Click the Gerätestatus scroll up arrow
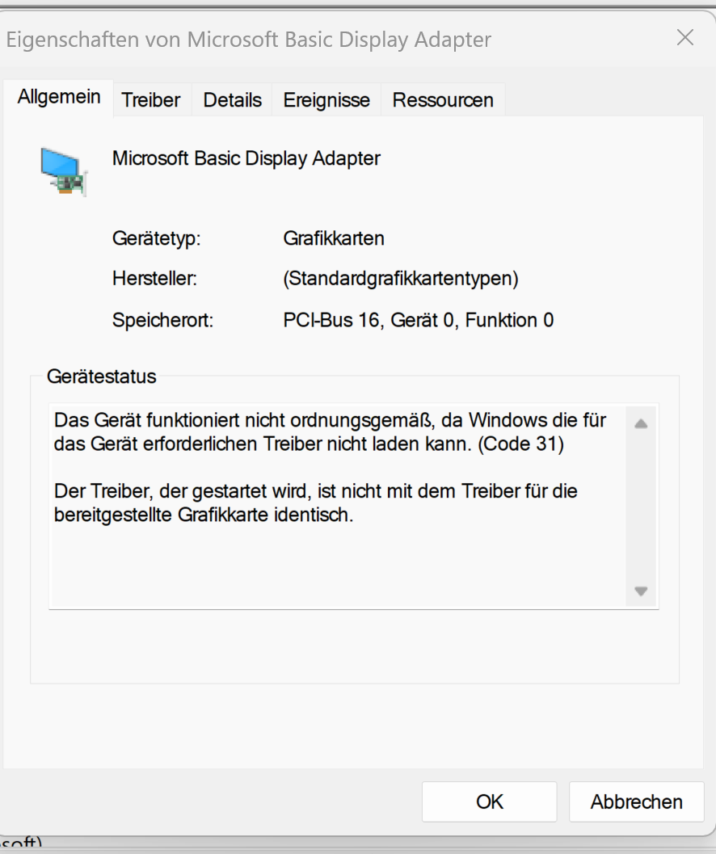This screenshot has width=716, height=854. pos(641,423)
